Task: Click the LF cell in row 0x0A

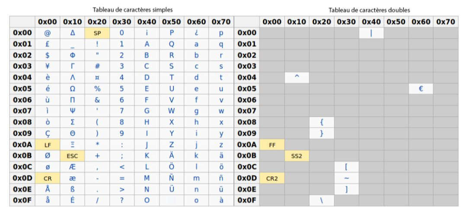Action: pyautogui.click(x=48, y=145)
